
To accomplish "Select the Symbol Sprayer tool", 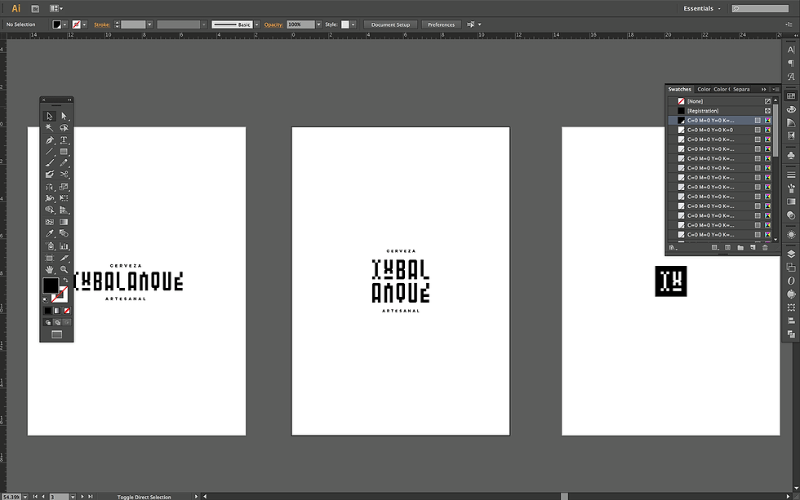I will [x=50, y=246].
